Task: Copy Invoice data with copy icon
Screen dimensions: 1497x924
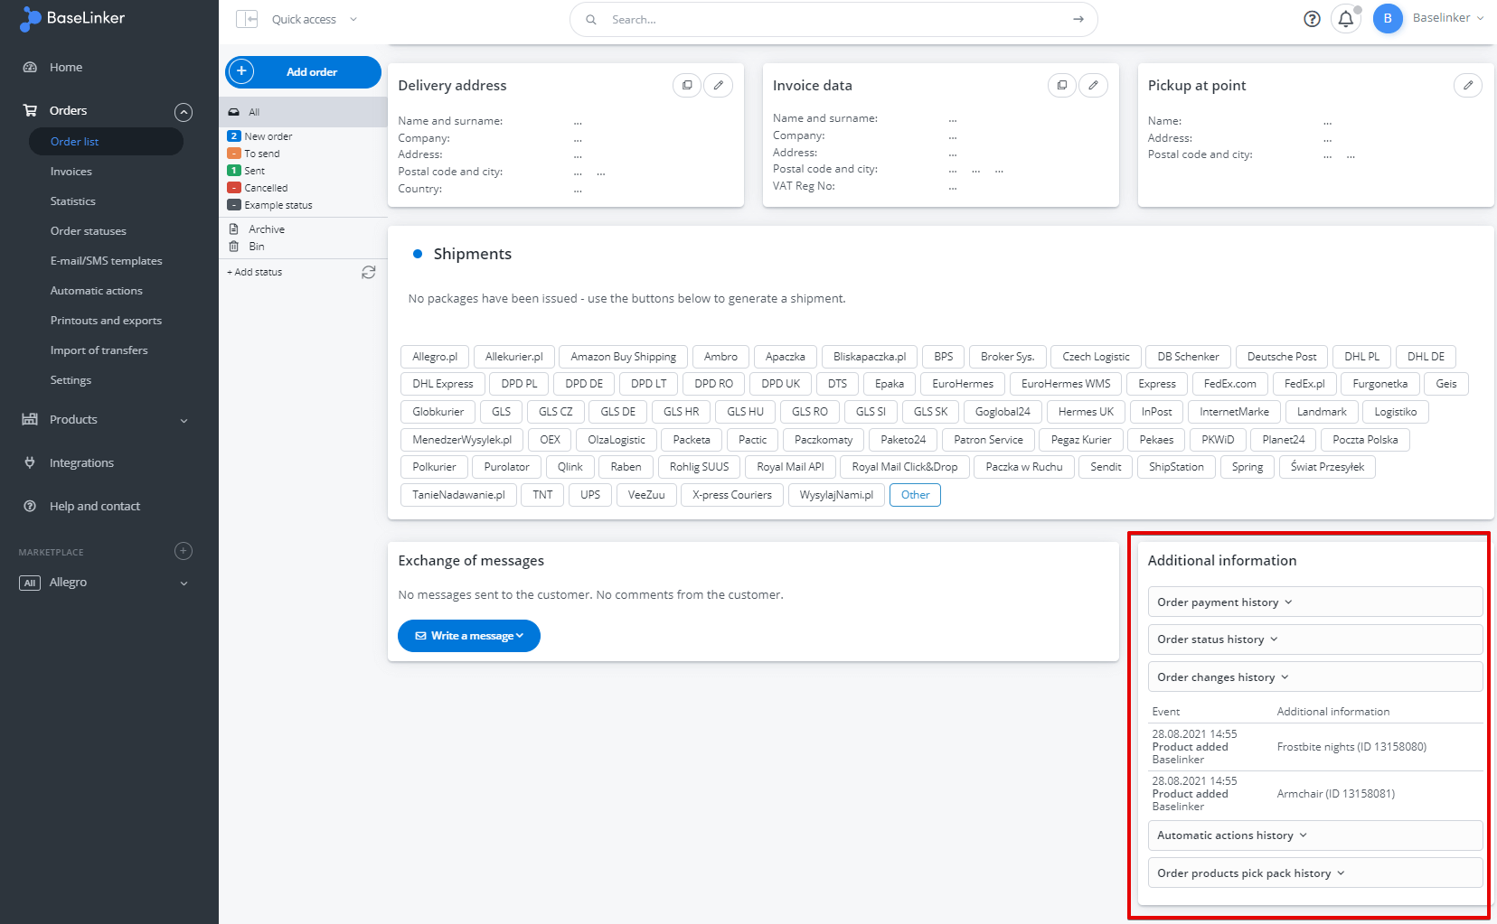Action: coord(1062,85)
